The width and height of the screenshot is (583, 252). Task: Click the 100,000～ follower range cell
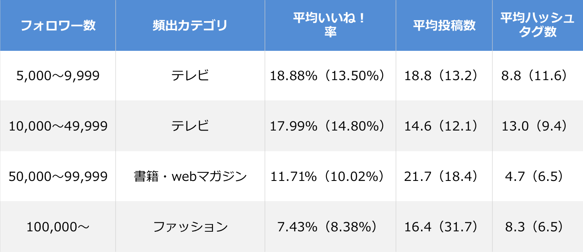coord(58,227)
